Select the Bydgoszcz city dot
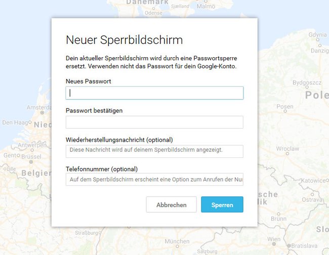The image size is (329, 255). pos(307,87)
